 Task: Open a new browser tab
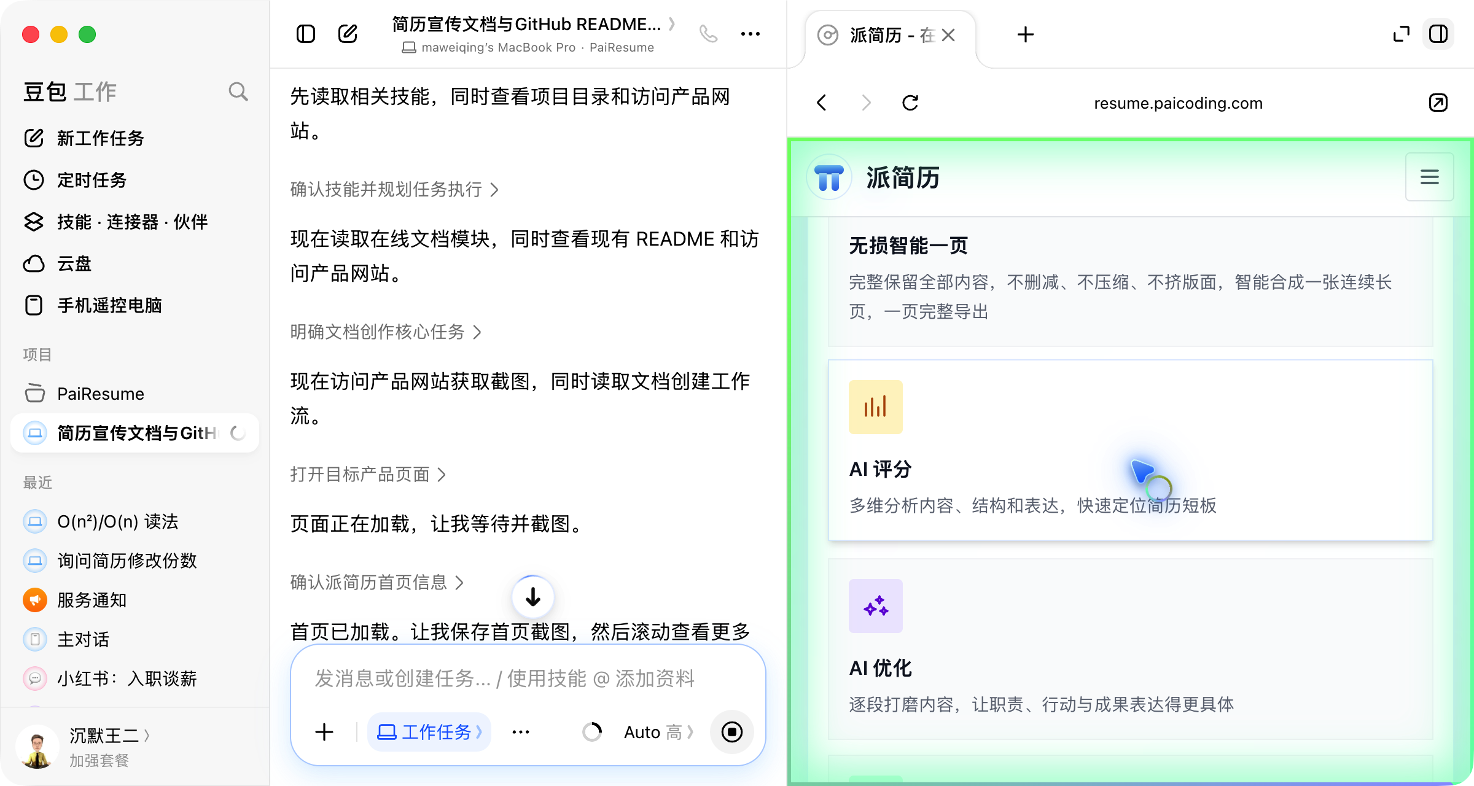1025,34
